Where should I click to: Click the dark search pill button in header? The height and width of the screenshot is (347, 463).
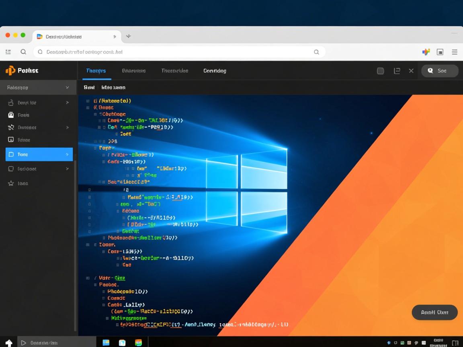(439, 71)
